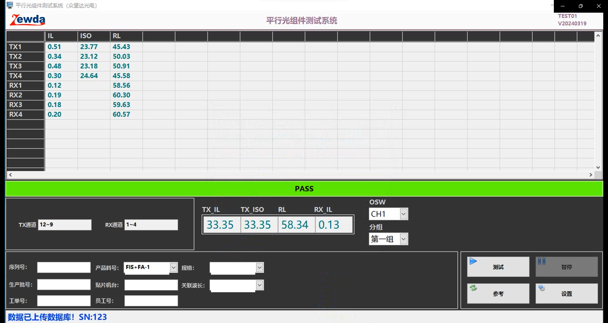Select the RX2 row header
This screenshot has width=608, height=323.
click(26, 95)
